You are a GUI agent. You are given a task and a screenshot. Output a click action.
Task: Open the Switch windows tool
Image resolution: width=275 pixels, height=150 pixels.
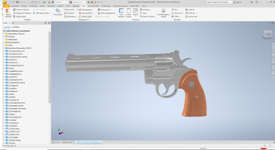pos(135,12)
